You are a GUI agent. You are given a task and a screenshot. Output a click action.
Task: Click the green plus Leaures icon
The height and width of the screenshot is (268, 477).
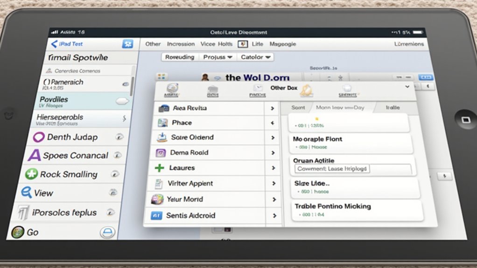click(160, 168)
